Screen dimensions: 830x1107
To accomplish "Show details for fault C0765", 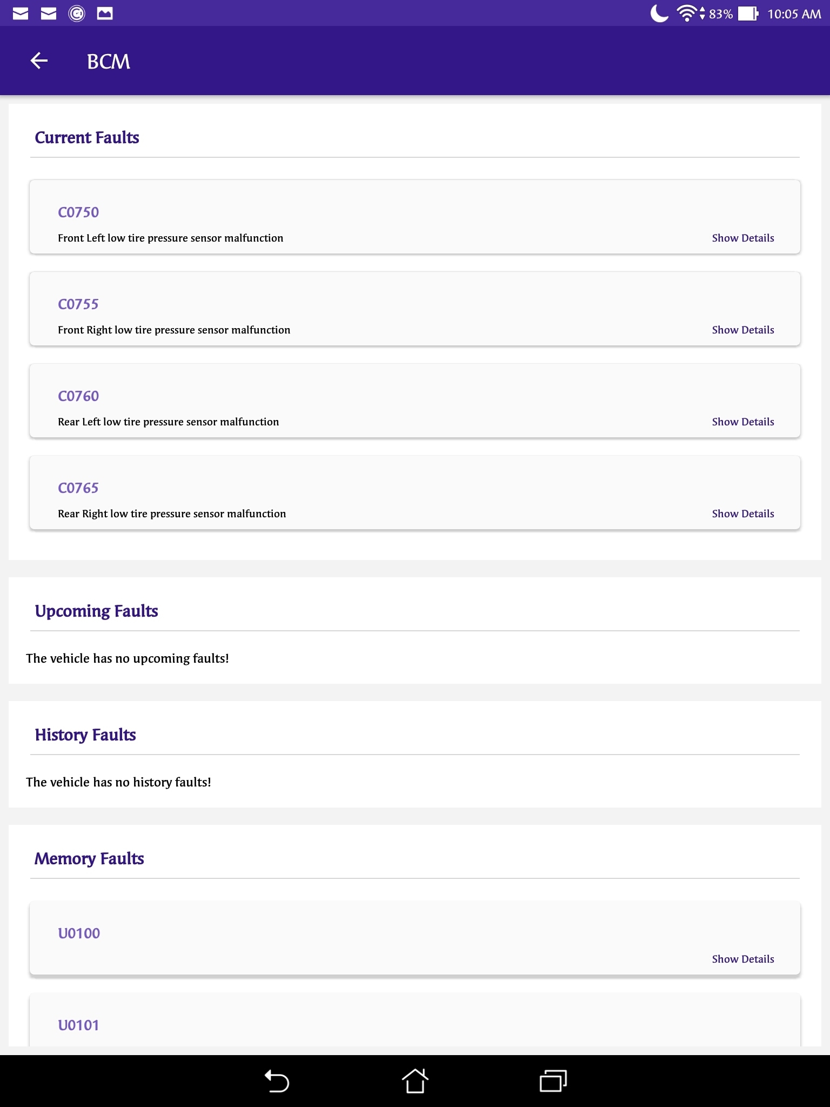I will click(x=742, y=514).
